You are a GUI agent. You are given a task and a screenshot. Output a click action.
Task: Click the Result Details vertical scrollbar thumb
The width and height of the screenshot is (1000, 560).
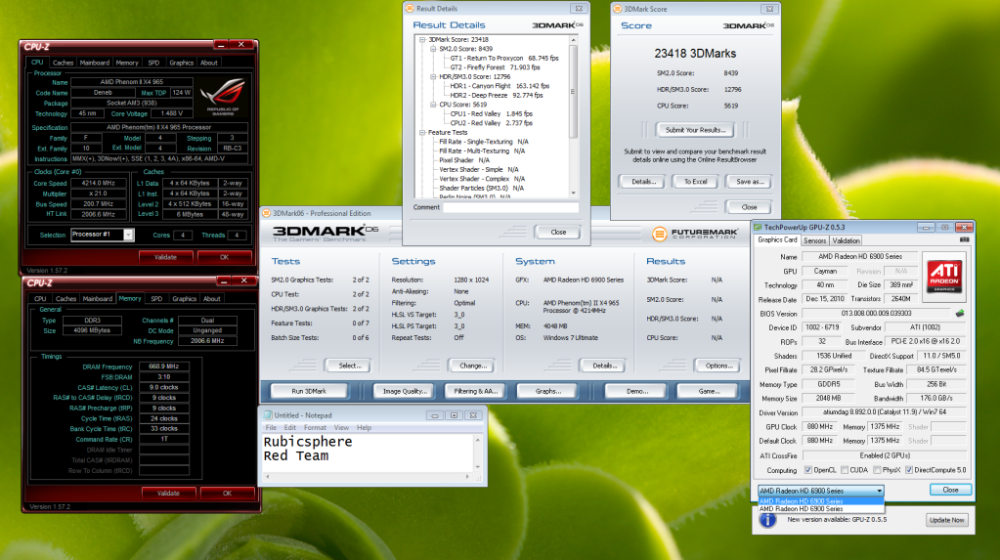tap(573, 91)
